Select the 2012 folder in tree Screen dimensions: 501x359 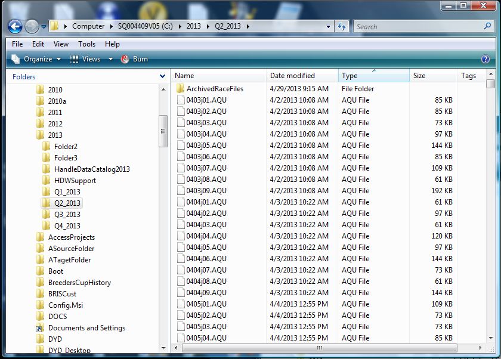(x=55, y=124)
